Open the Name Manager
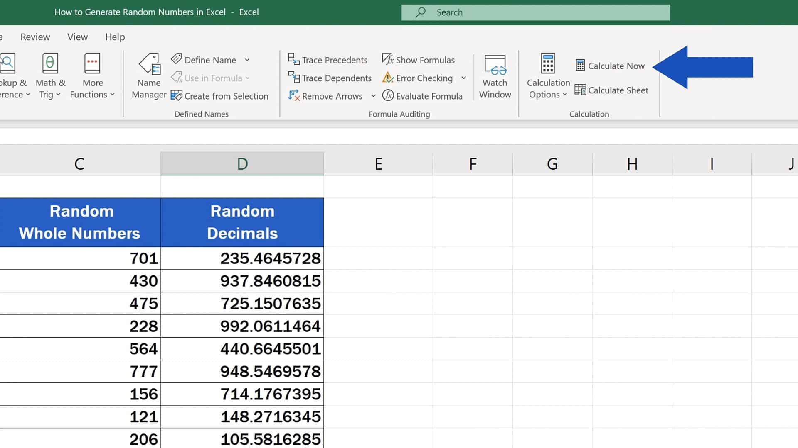Screen dimensions: 798x448 [x=148, y=77]
